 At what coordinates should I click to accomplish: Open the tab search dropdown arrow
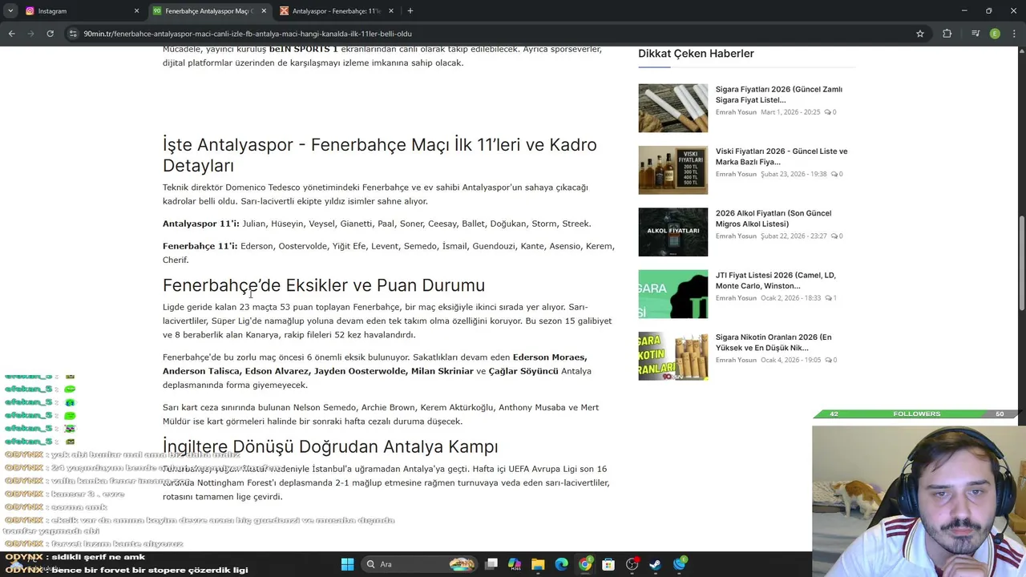[10, 11]
